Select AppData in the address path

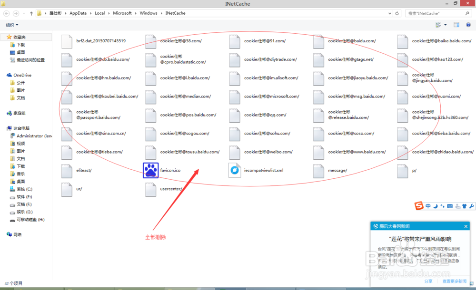[78, 13]
